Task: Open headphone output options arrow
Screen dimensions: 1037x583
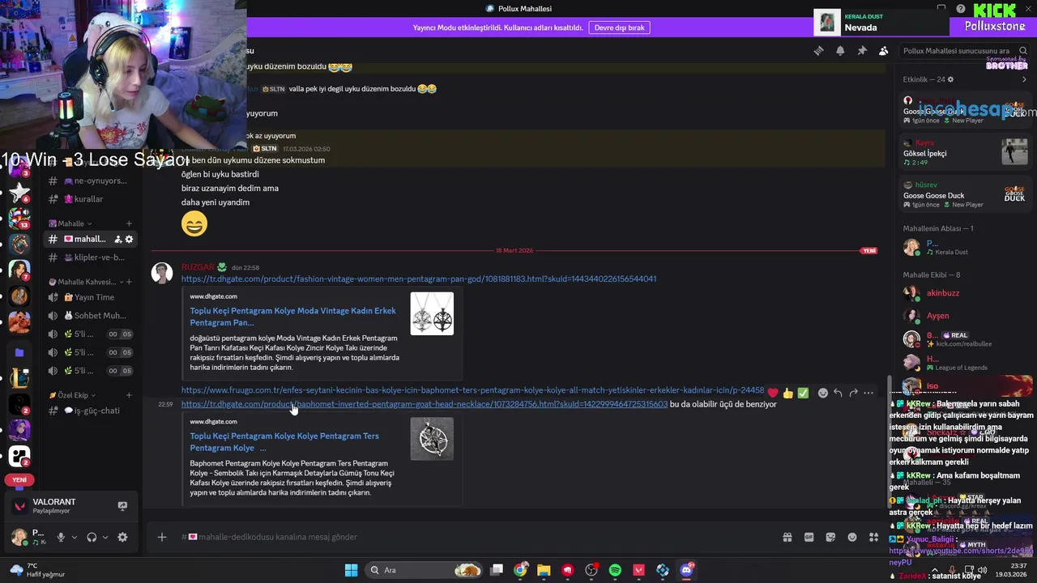Action: tap(105, 537)
